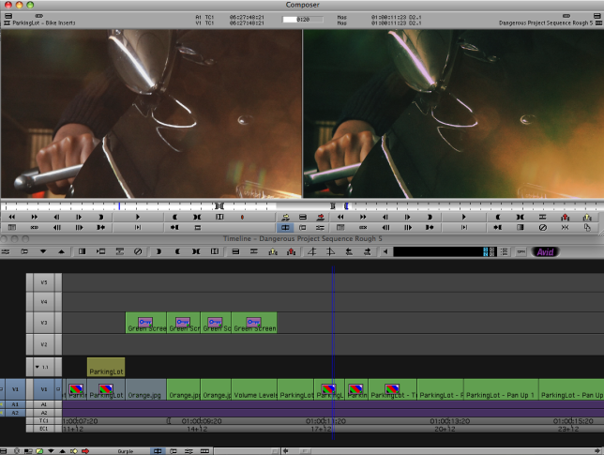The width and height of the screenshot is (604, 455).
Task: Click the red arrow icon in bottom bar
Action: [85, 451]
